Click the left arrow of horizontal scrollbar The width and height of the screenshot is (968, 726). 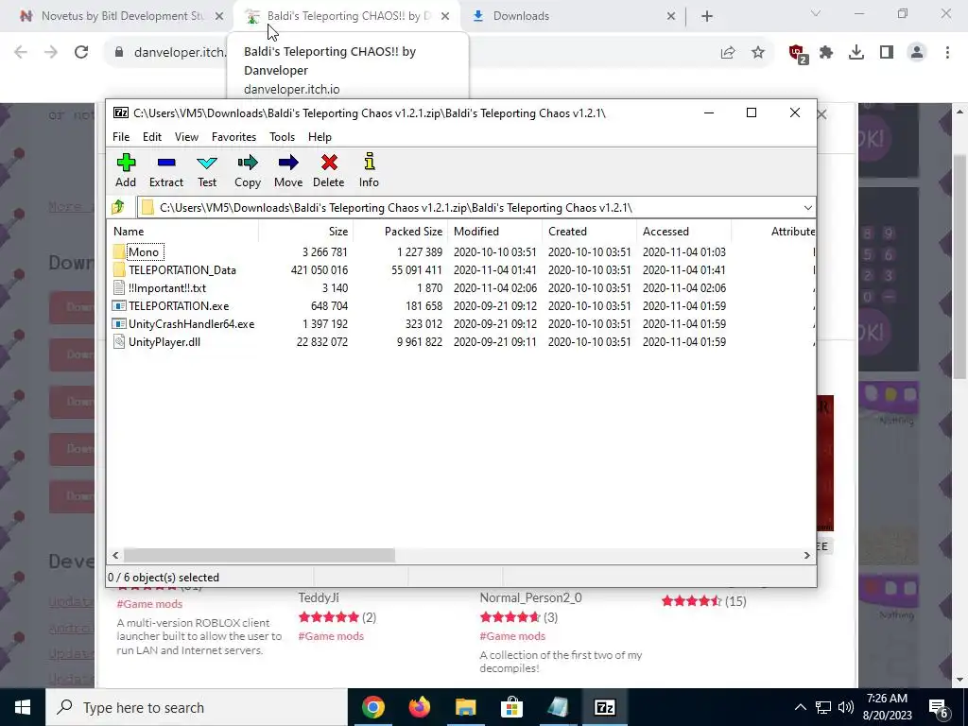click(115, 555)
